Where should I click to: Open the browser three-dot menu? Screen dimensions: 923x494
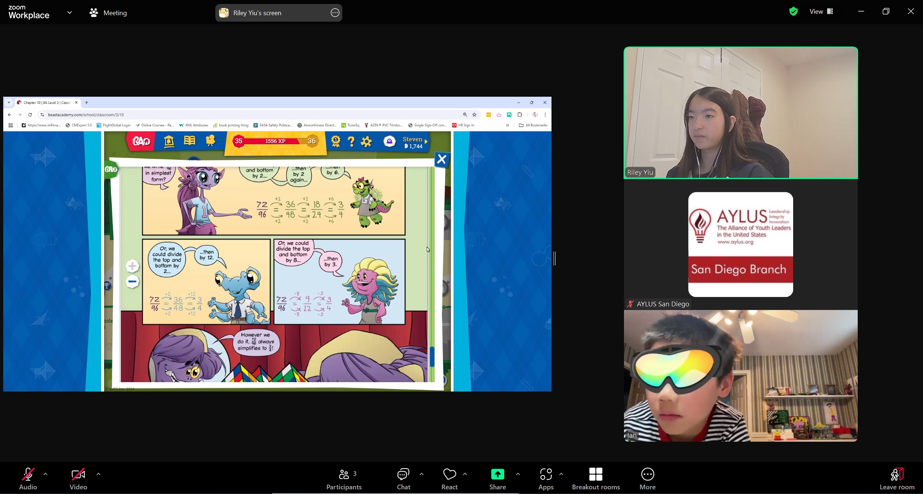pyautogui.click(x=545, y=115)
